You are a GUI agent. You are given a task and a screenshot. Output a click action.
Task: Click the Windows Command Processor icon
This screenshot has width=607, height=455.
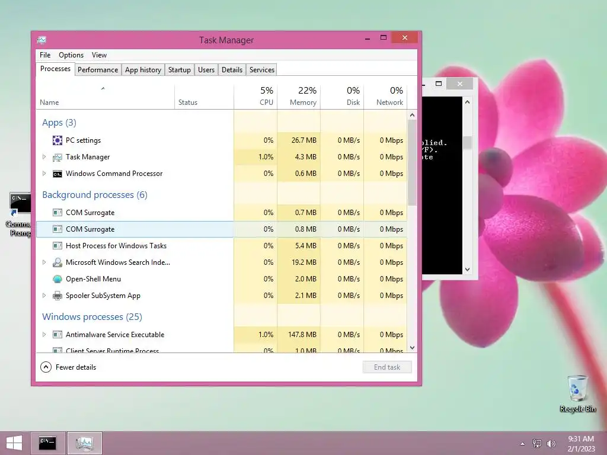[x=57, y=174]
